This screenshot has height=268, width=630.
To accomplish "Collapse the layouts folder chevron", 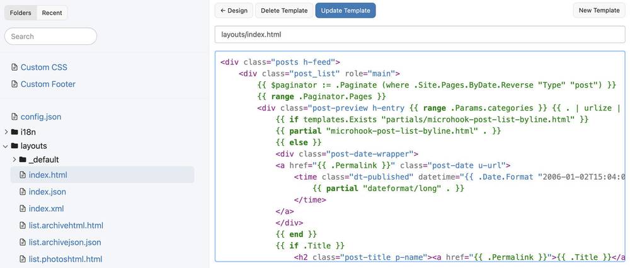I will pyautogui.click(x=6, y=146).
